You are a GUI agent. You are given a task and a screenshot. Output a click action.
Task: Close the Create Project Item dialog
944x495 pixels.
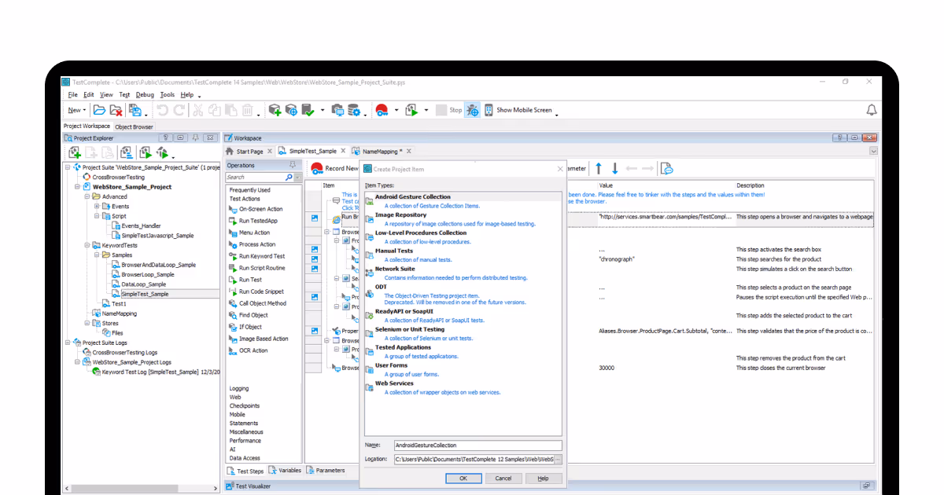click(560, 169)
